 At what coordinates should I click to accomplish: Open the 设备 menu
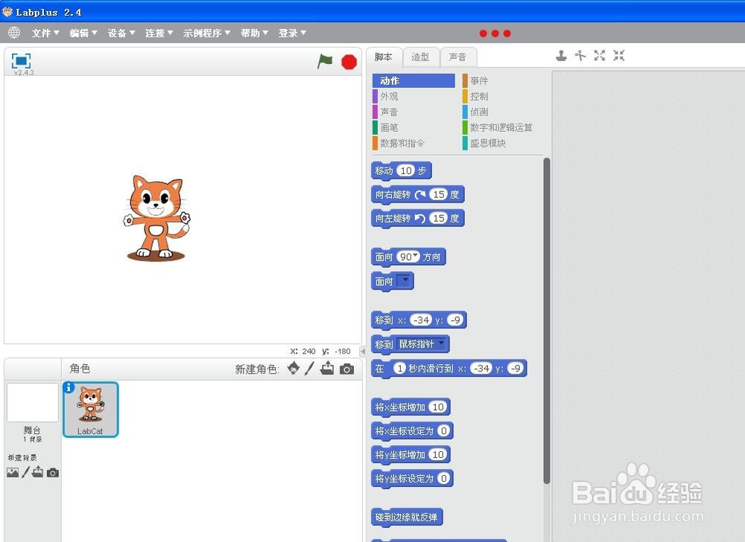tap(121, 33)
